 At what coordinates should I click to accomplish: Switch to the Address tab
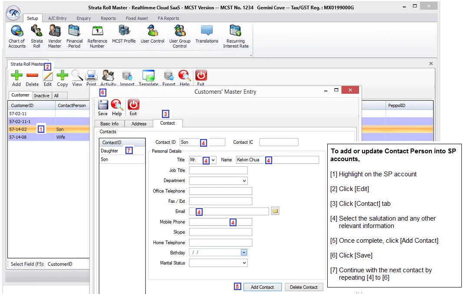coord(139,124)
